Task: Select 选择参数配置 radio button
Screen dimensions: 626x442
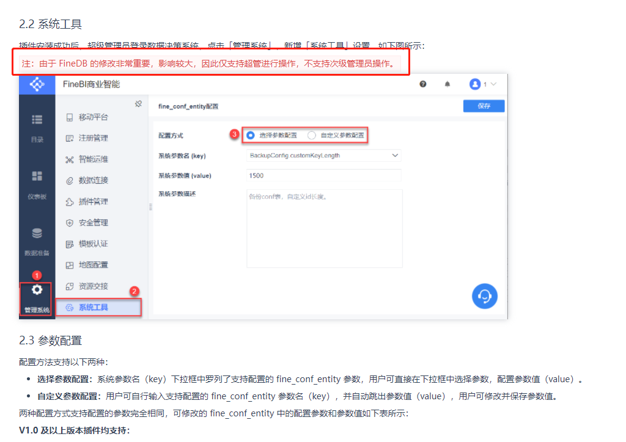Action: click(250, 136)
